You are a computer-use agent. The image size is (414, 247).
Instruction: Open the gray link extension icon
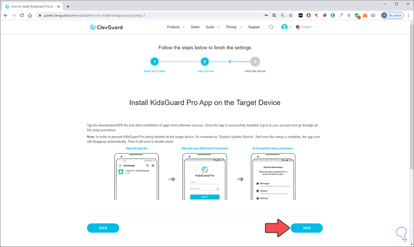click(x=373, y=15)
